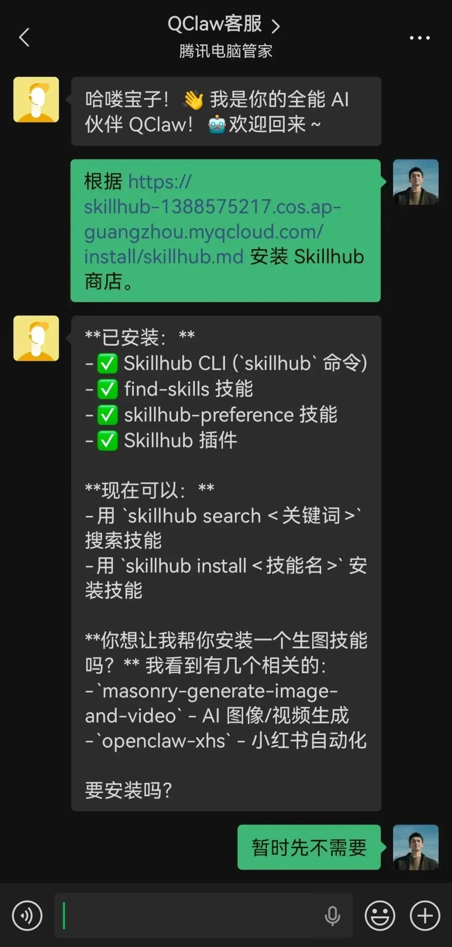Image resolution: width=452 pixels, height=947 pixels.
Task: Tap the green checkmark beside skillhub-preference
Action: (108, 415)
